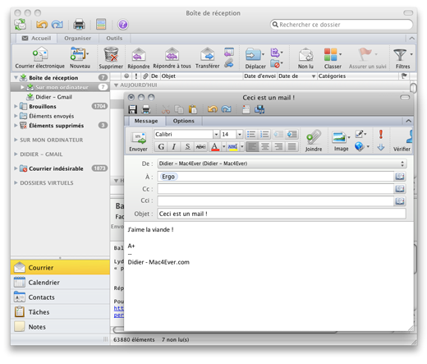
Task: Click the Rechercher ce dossier search field
Action: [x=342, y=25]
